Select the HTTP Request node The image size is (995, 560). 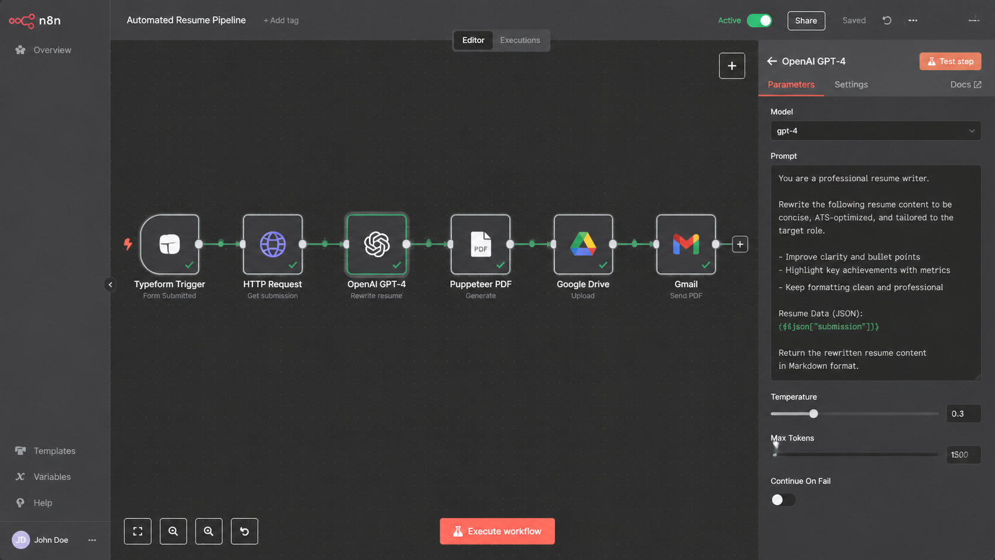coord(273,245)
